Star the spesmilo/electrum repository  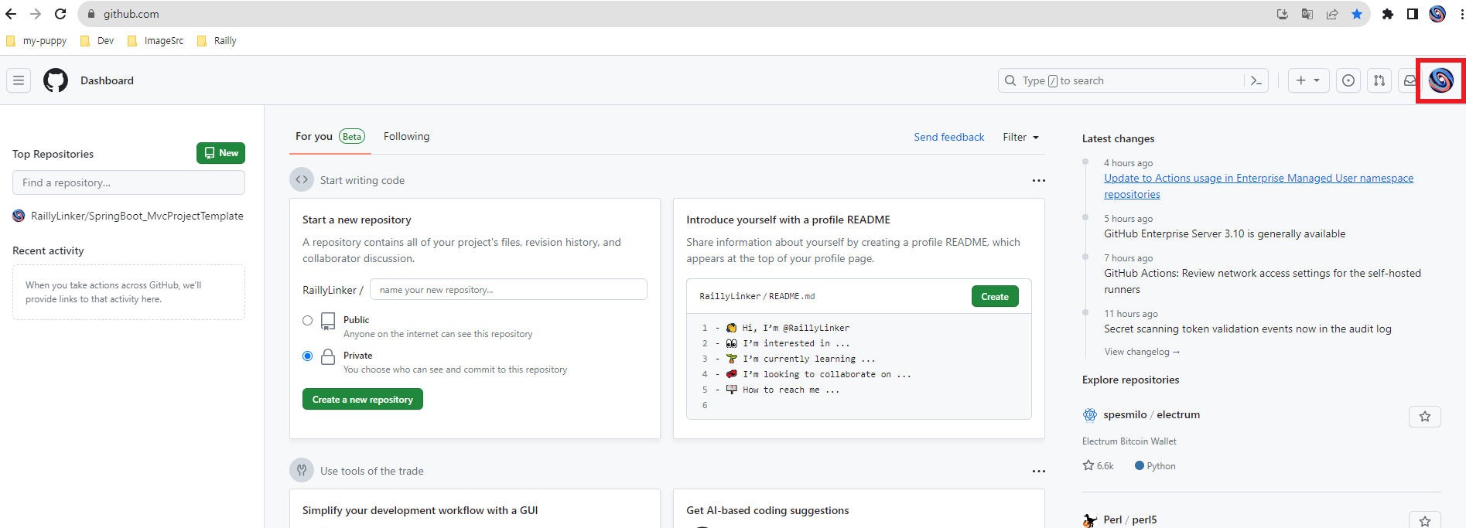pos(1425,417)
